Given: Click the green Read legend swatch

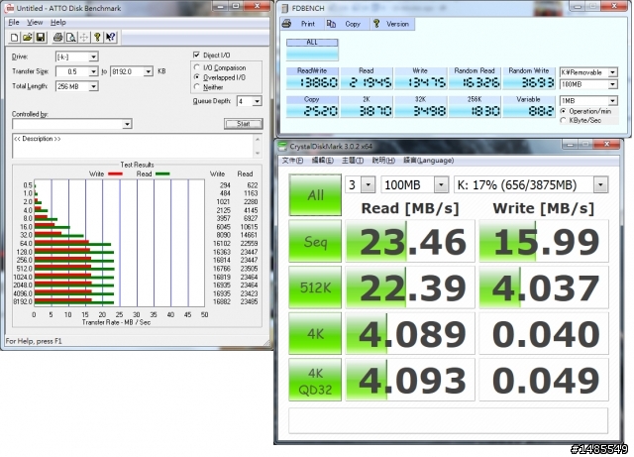Looking at the screenshot, I should pyautogui.click(x=162, y=174).
